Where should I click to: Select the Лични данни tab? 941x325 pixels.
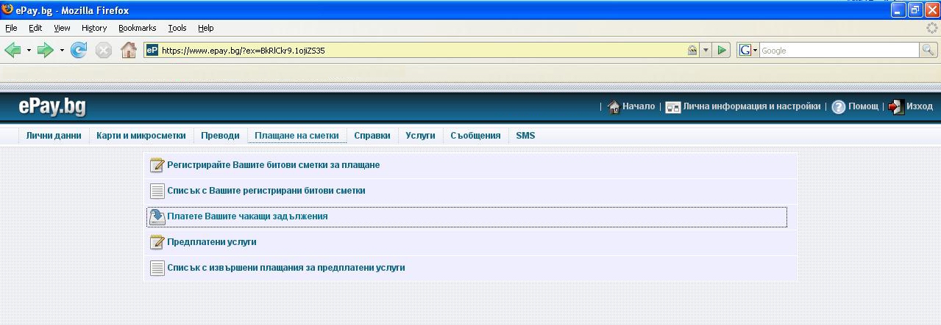pos(54,136)
